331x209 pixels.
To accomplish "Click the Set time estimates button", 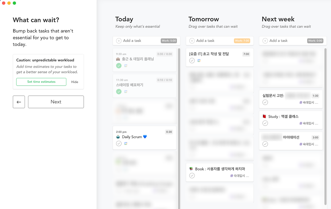I will [x=41, y=82].
